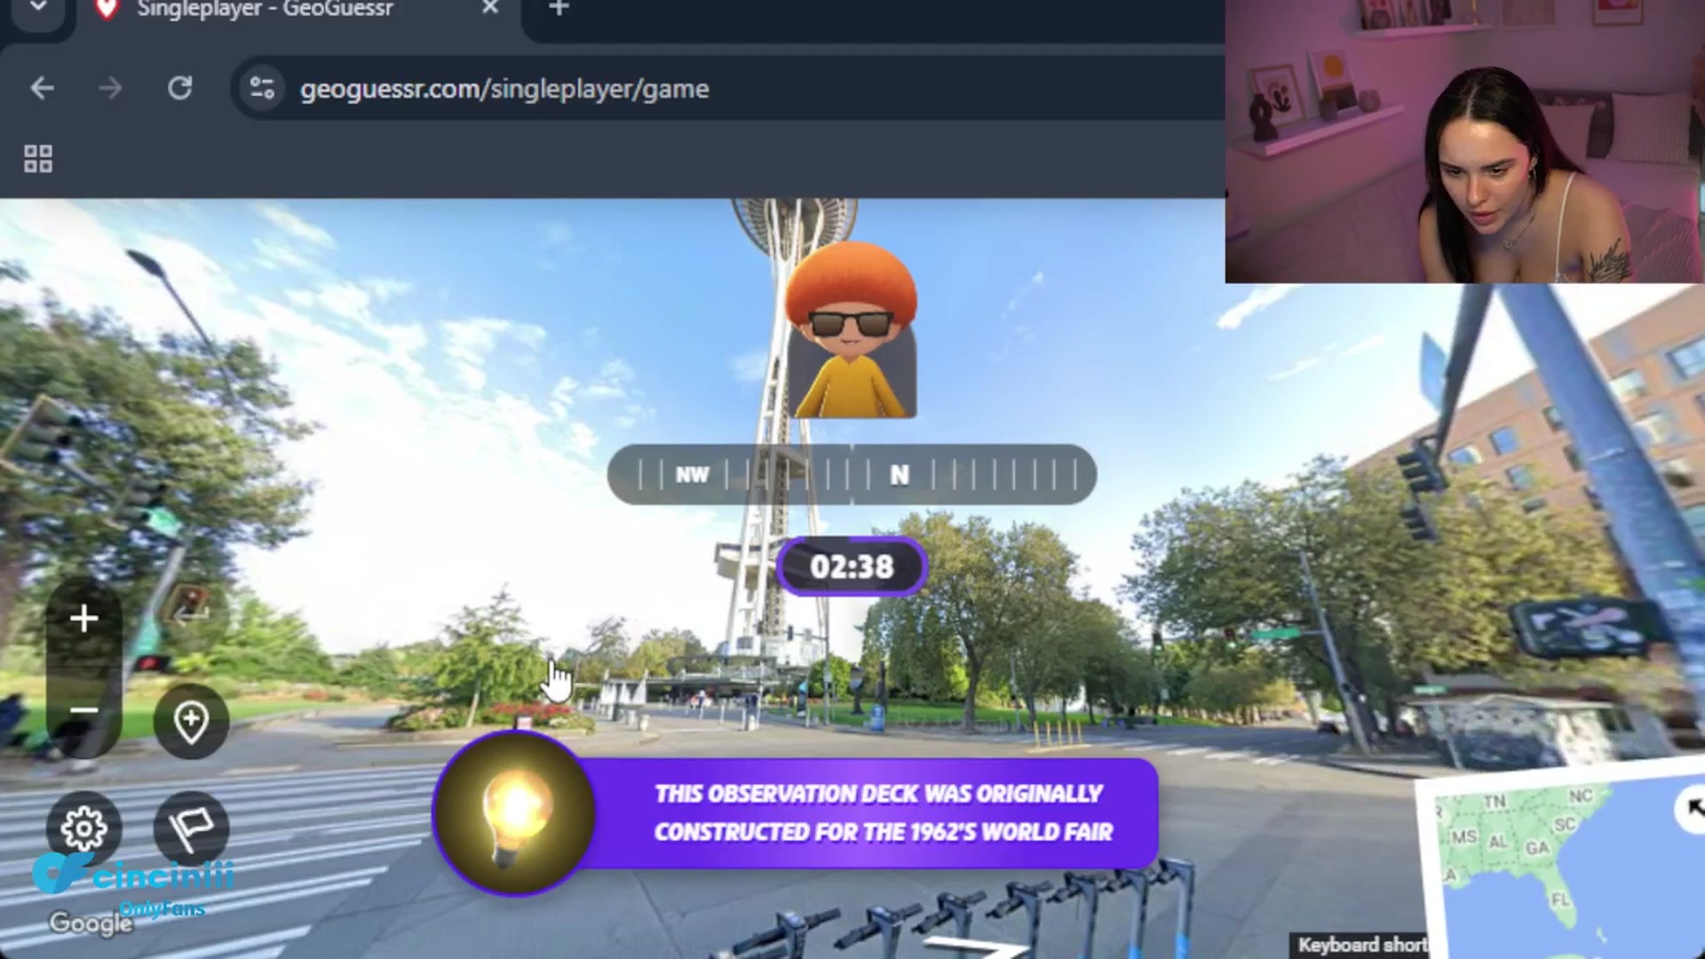Click the return-to-start flag button
The height and width of the screenshot is (959, 1705).
tap(191, 829)
